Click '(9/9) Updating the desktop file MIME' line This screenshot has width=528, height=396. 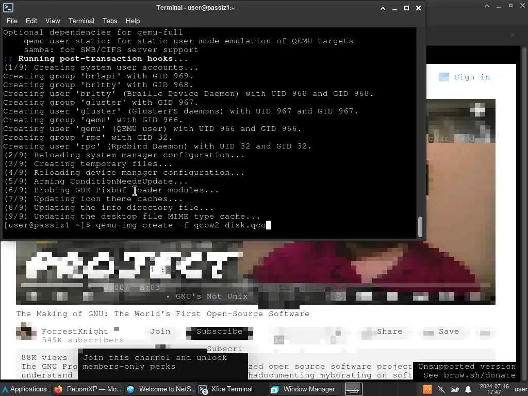[x=131, y=217]
